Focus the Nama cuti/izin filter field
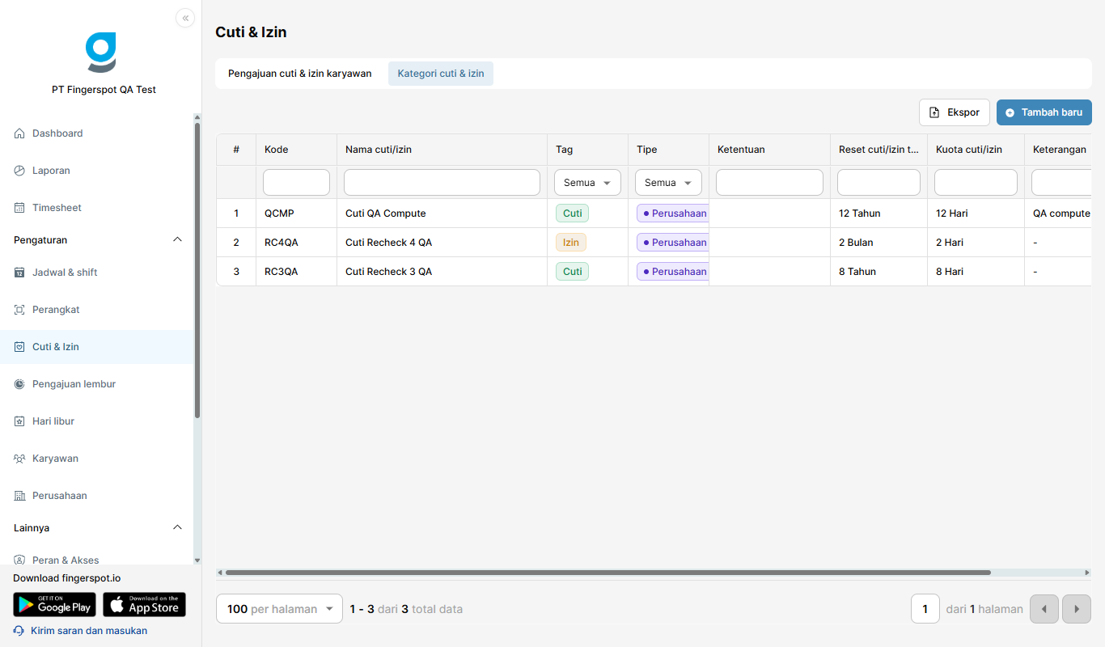 pos(442,183)
